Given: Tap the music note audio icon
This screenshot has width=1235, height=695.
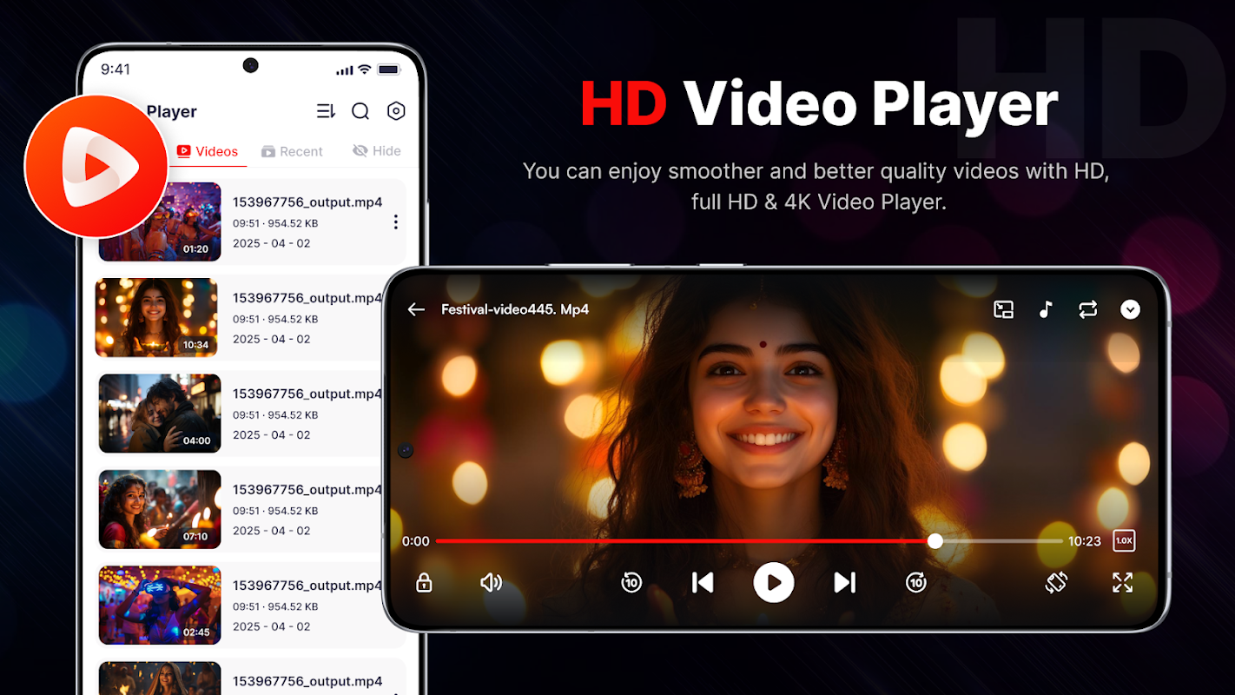Looking at the screenshot, I should pos(1046,309).
